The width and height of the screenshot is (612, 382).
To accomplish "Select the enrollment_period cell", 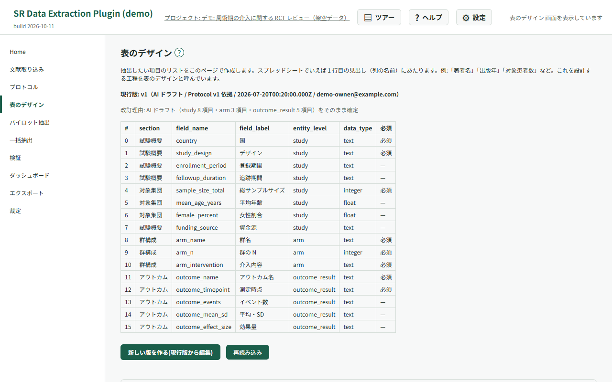I will 204,165.
